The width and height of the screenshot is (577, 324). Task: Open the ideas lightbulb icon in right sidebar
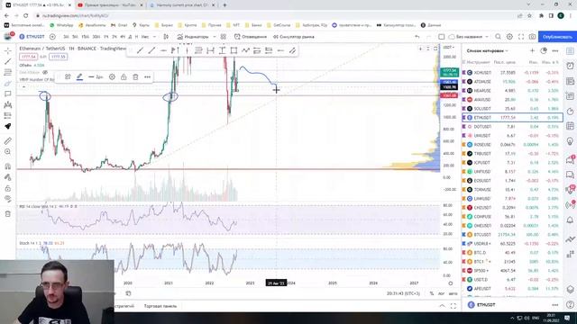[x=570, y=141]
